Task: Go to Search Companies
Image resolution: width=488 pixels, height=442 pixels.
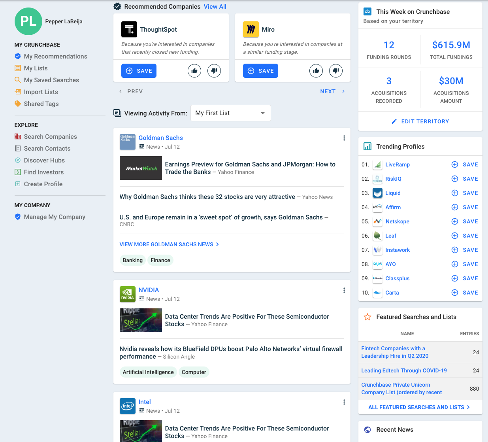Action: [46, 136]
